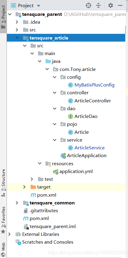Collapse the dao package arrow
This screenshot has height=258, width=128.
click(x=54, y=108)
